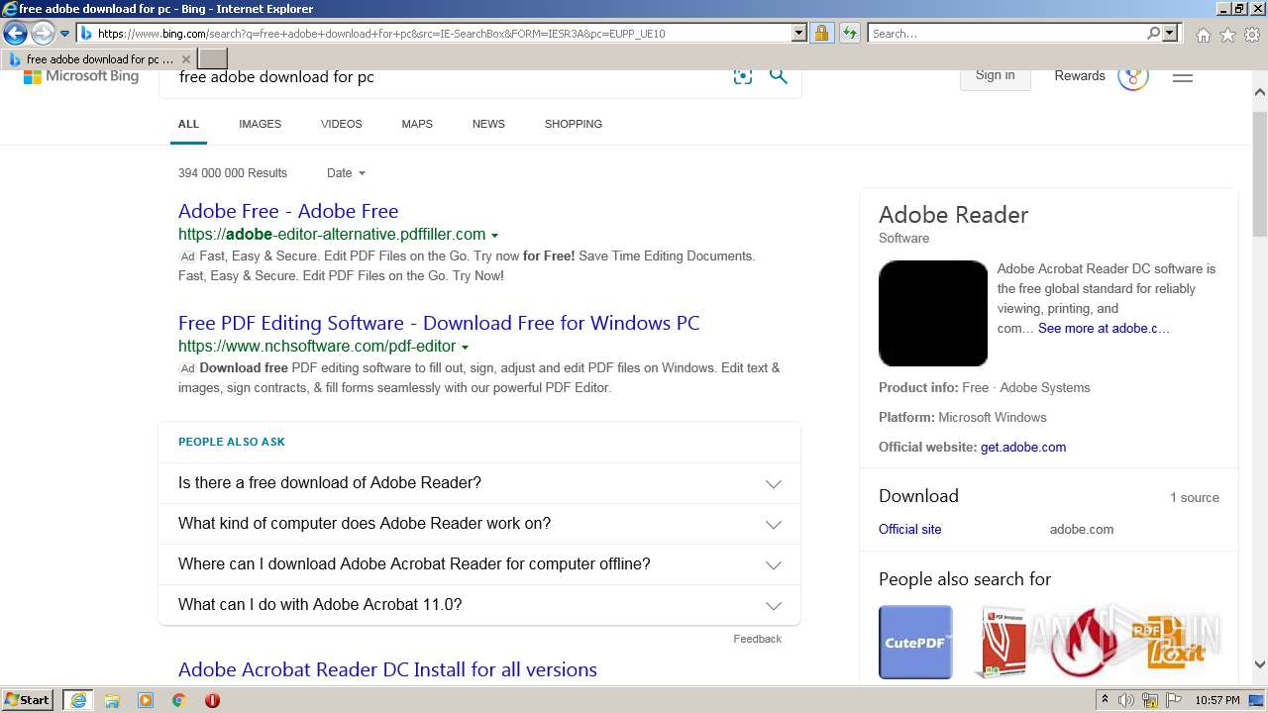Image resolution: width=1268 pixels, height=713 pixels.
Task: Click the Internet Explorer taskbar icon
Action: tap(77, 700)
